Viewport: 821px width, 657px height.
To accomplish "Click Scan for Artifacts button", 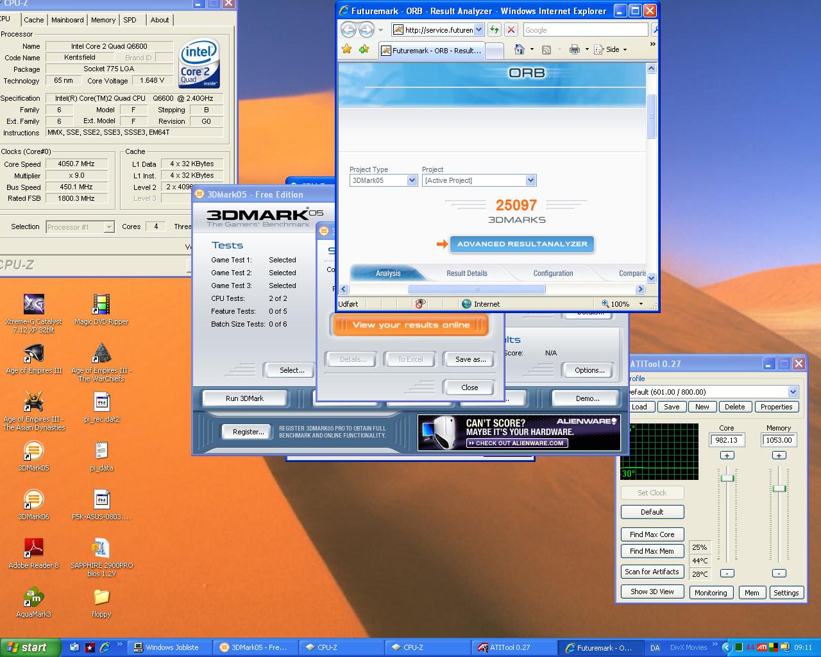I will pos(652,572).
